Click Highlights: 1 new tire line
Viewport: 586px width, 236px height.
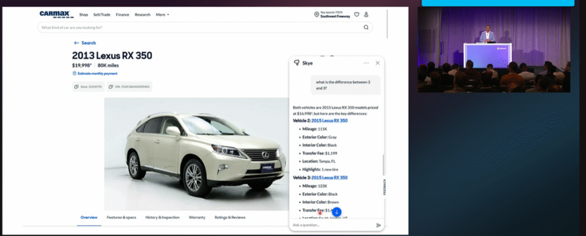(320, 170)
